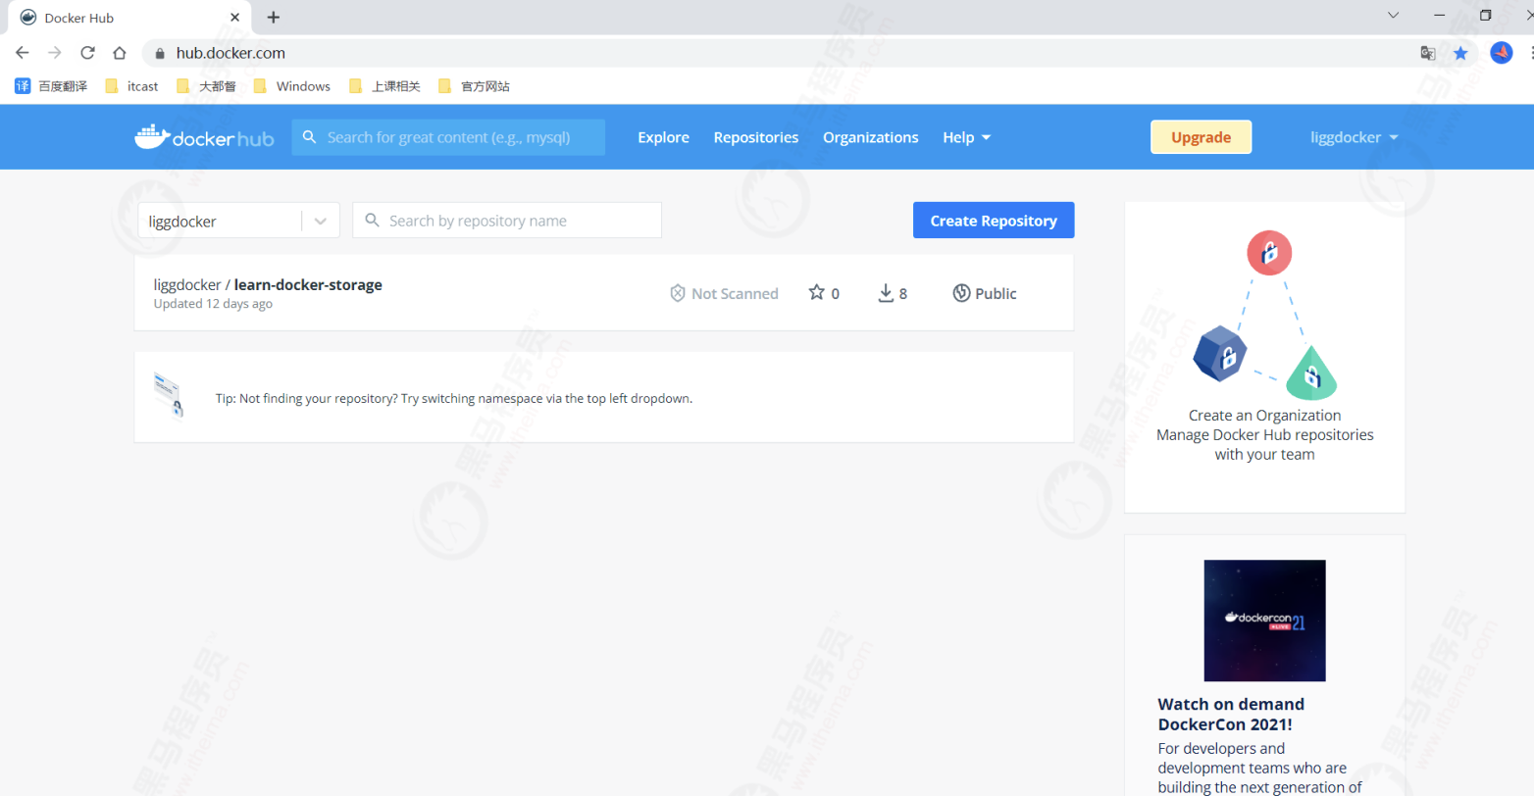This screenshot has height=796, width=1534.
Task: Click the tip text about switching namespace
Action: click(454, 399)
